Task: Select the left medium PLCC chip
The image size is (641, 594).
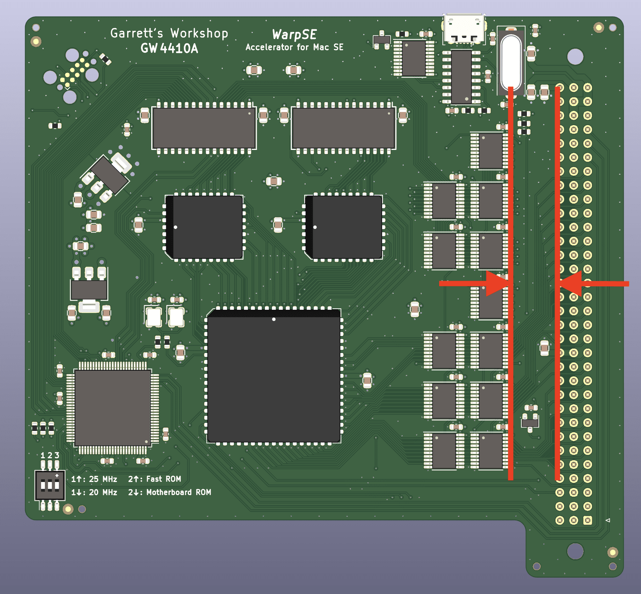Action: [204, 227]
